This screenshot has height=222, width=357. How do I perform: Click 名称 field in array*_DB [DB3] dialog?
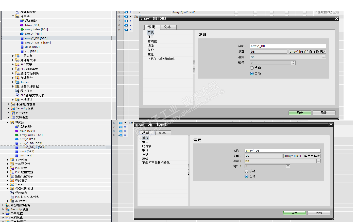click(288, 46)
